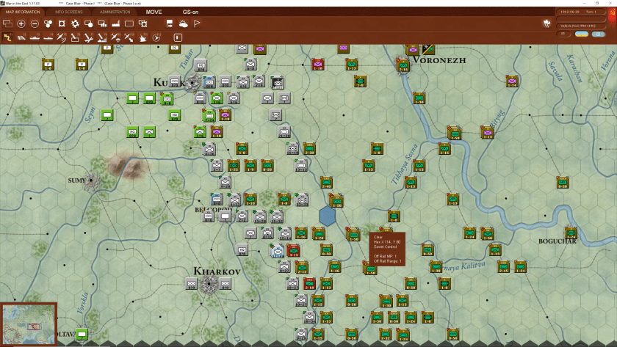
Task: Zoom out with the minus icon
Action: pyautogui.click(x=35, y=24)
